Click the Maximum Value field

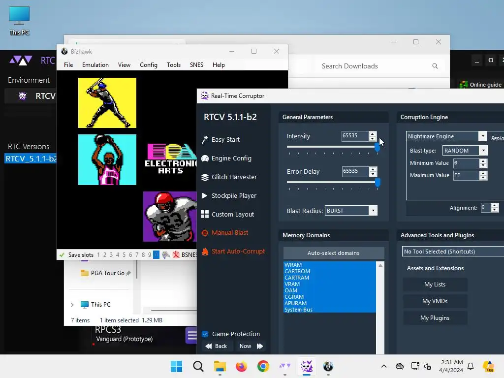[x=466, y=175]
